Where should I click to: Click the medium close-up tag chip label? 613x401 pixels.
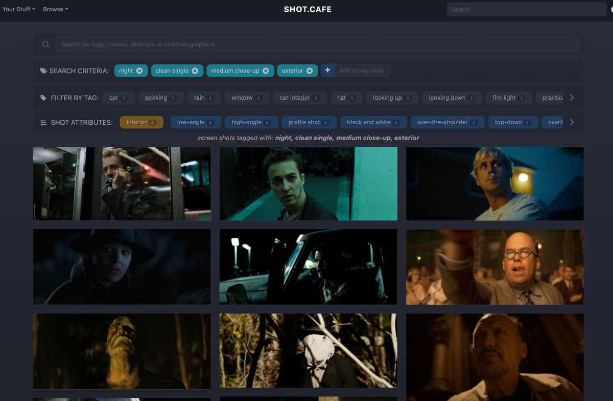pyautogui.click(x=235, y=71)
